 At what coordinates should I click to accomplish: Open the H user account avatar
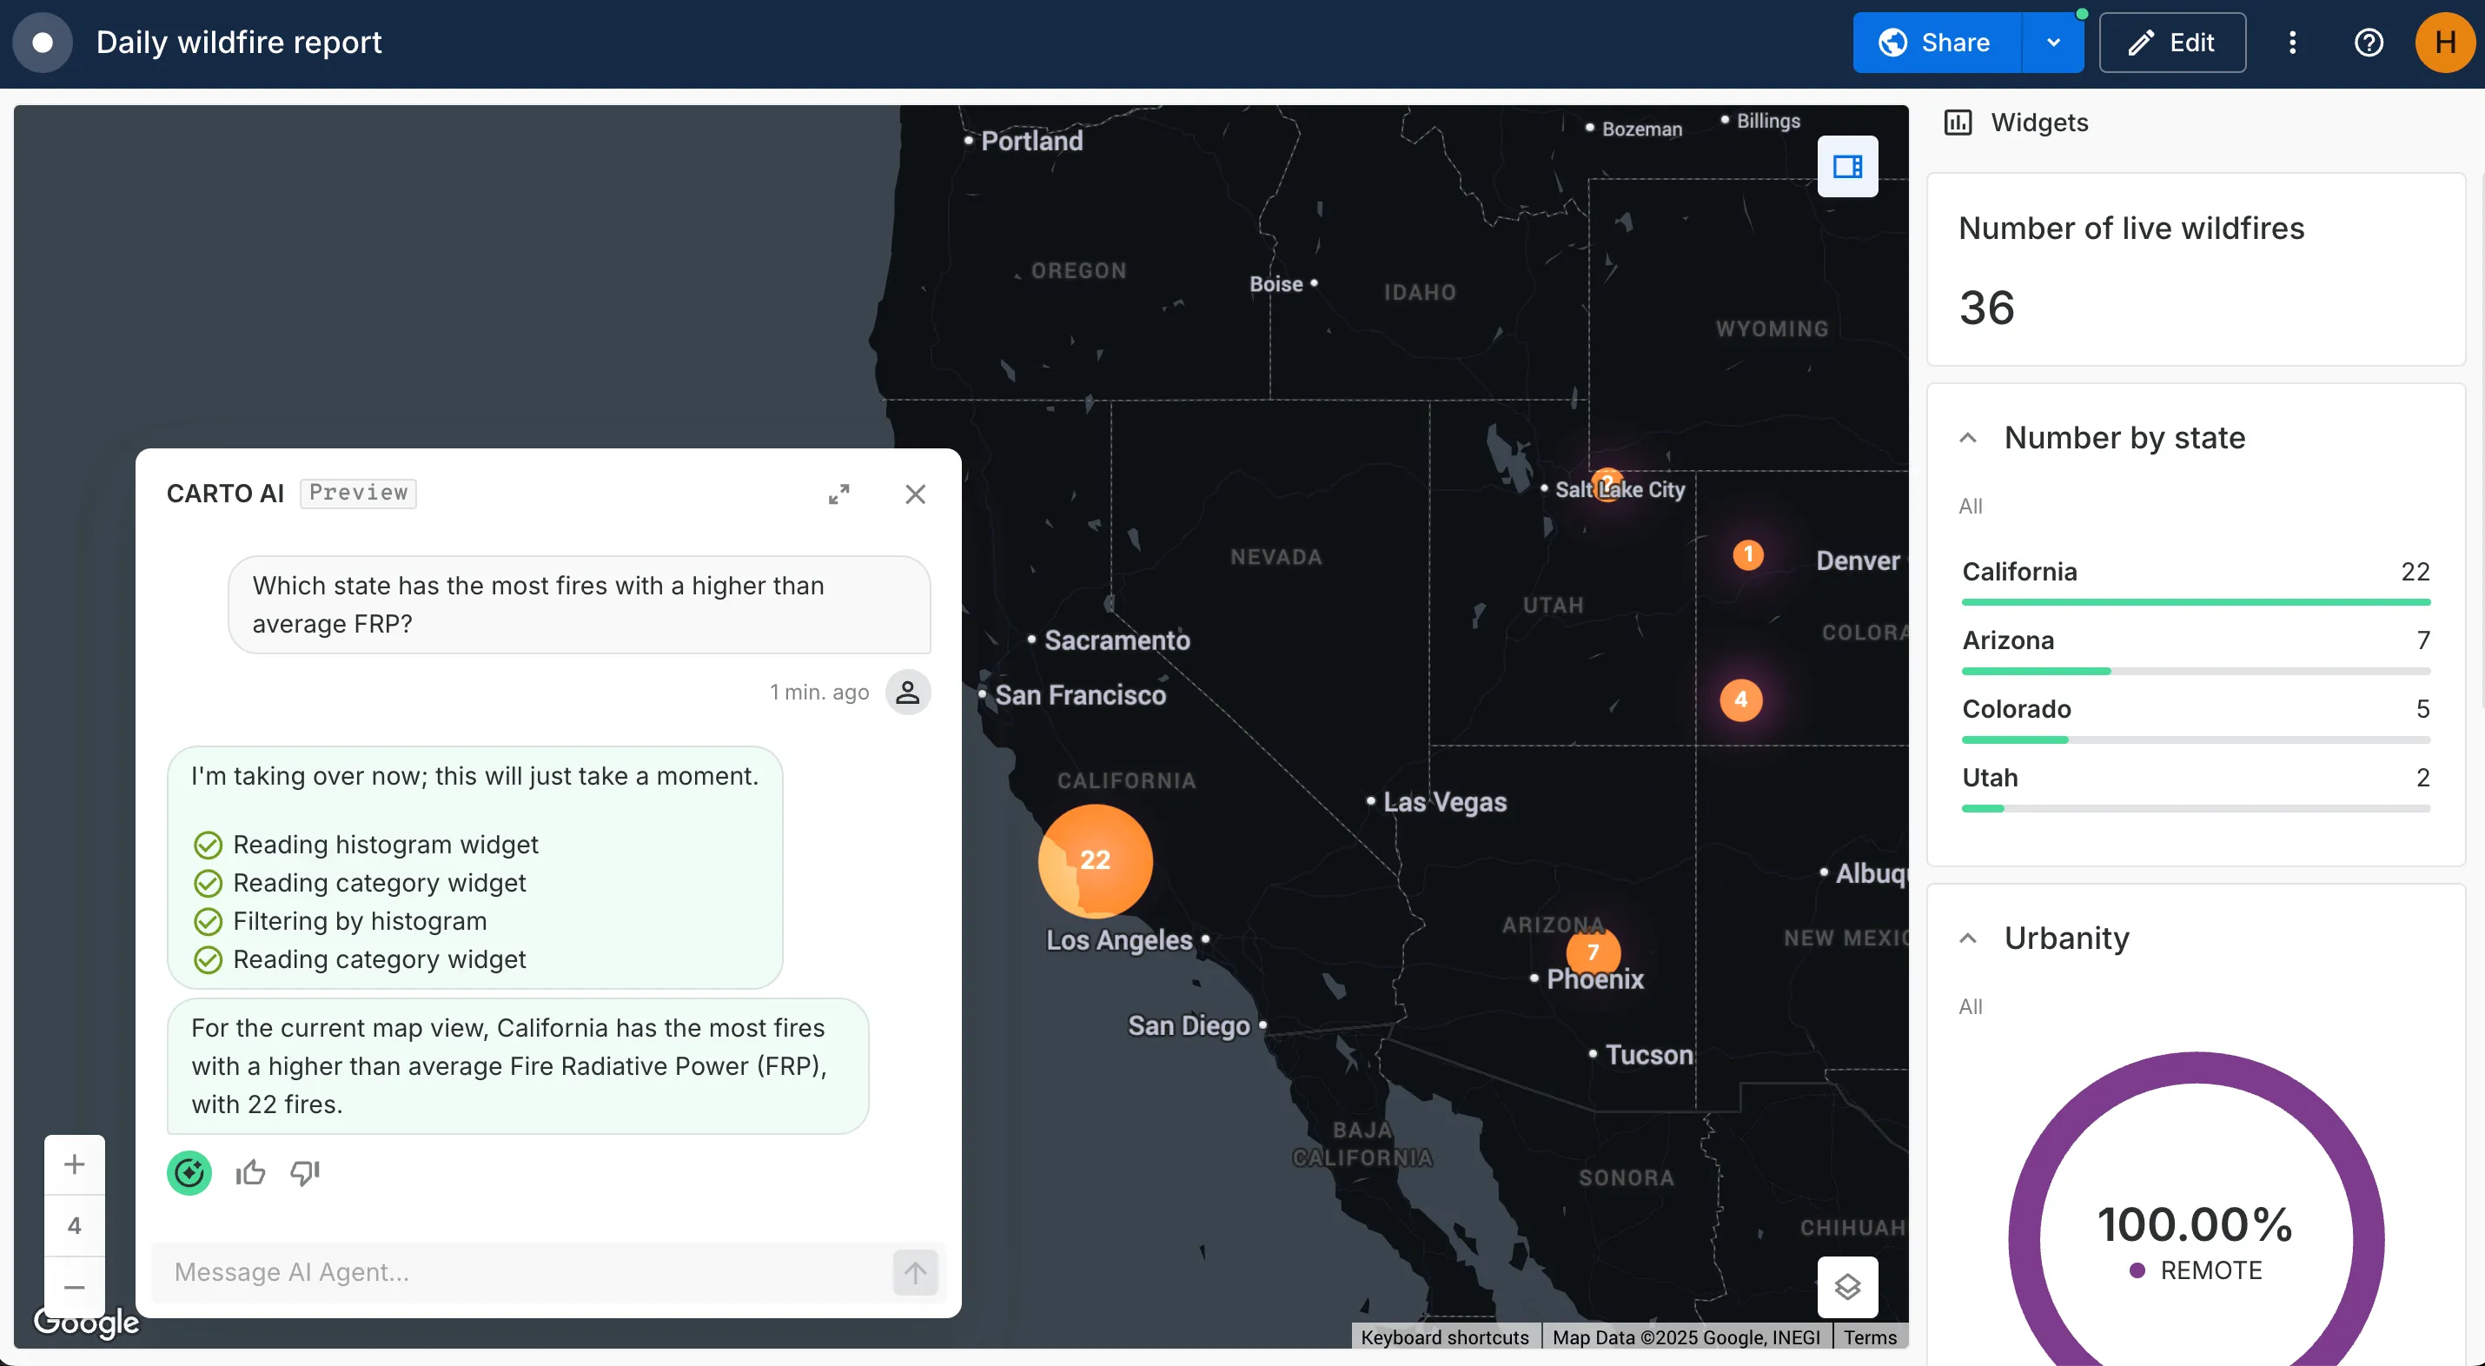point(2443,43)
